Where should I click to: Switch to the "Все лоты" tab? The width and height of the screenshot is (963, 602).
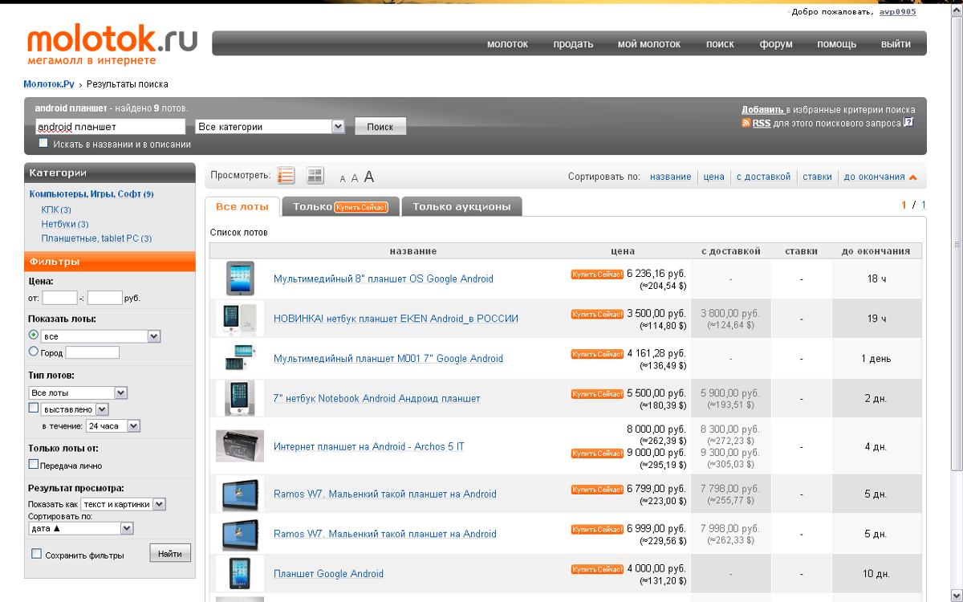pyautogui.click(x=242, y=206)
